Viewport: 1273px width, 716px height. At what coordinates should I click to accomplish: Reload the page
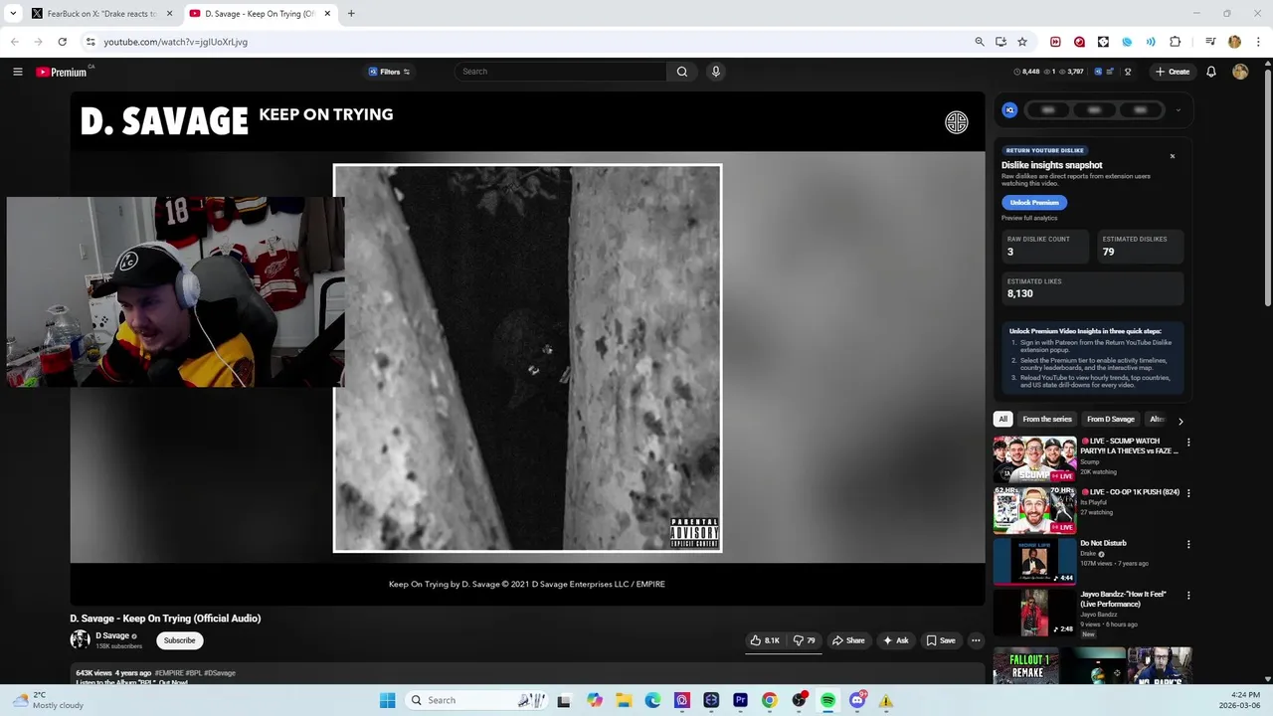click(x=62, y=42)
